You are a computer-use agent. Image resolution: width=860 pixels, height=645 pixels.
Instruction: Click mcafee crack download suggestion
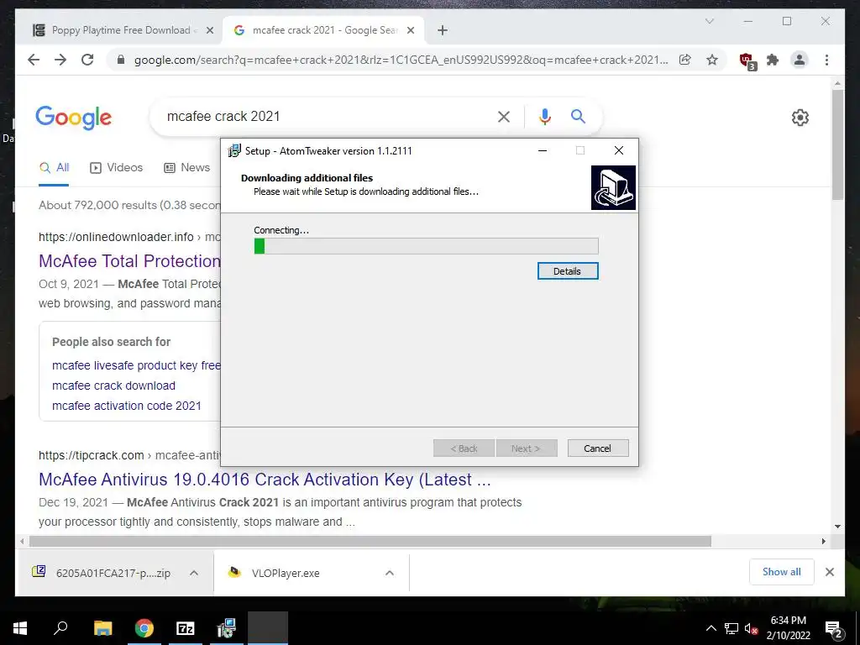click(113, 385)
